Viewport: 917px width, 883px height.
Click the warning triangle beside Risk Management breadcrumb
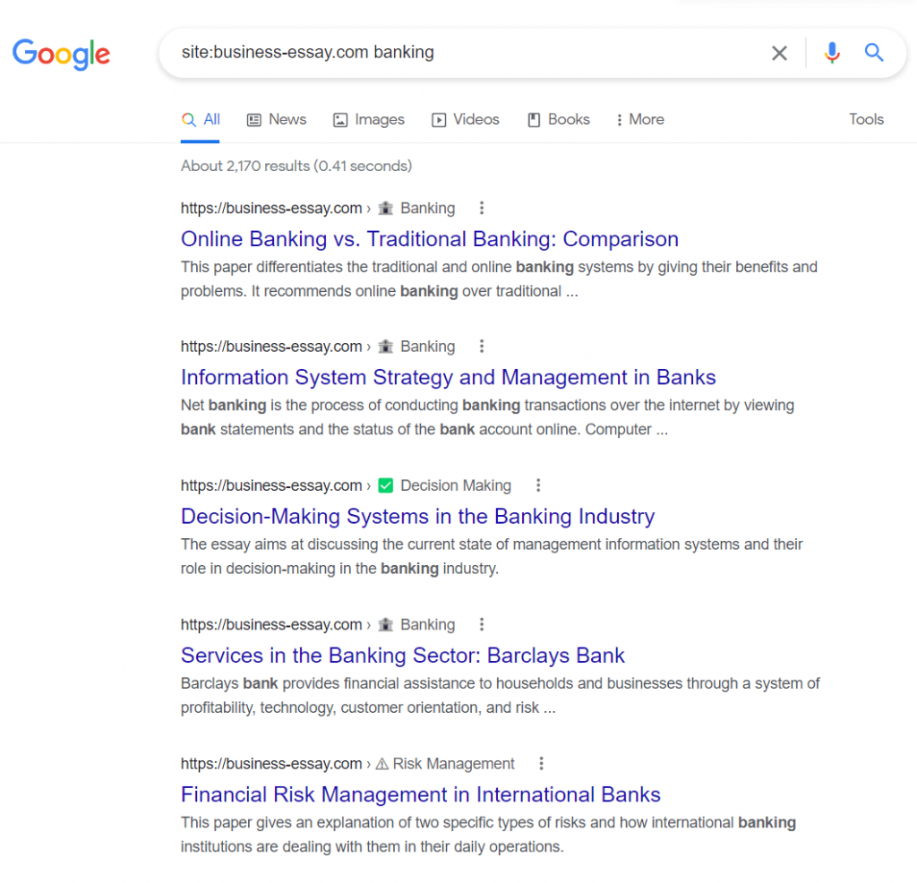point(382,764)
